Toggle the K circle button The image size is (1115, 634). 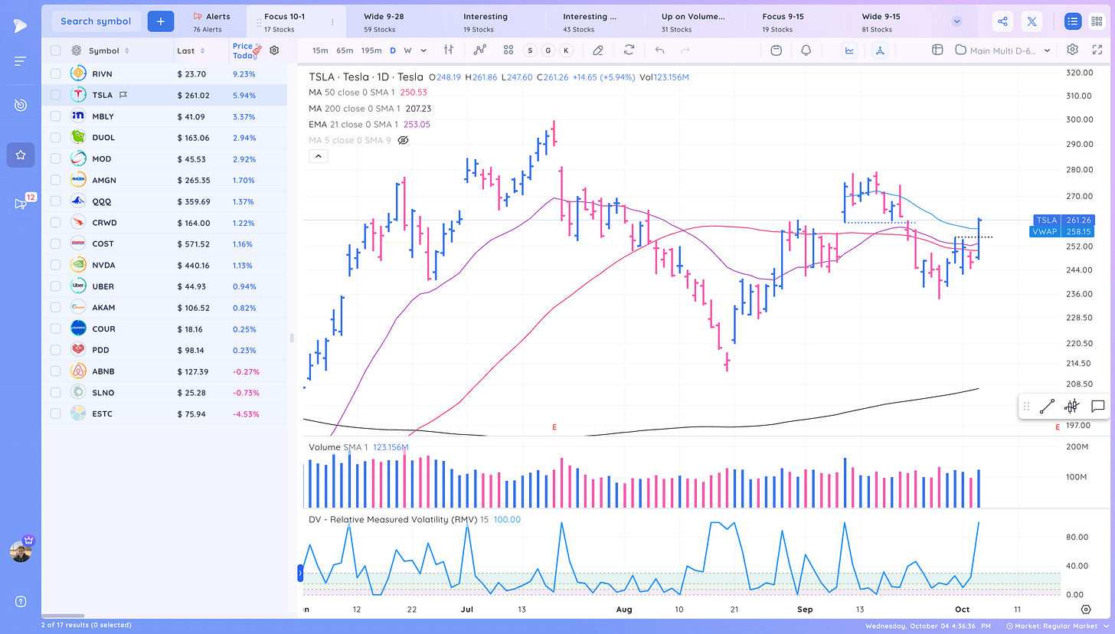(566, 51)
